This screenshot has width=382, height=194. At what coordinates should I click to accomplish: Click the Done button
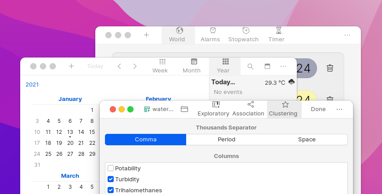pos(318,109)
